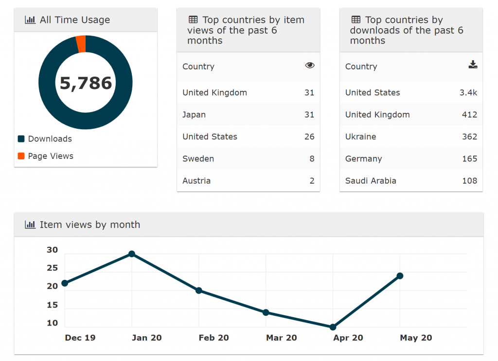
Task: Select the Jan 20 peak data point
Action: [x=131, y=254]
